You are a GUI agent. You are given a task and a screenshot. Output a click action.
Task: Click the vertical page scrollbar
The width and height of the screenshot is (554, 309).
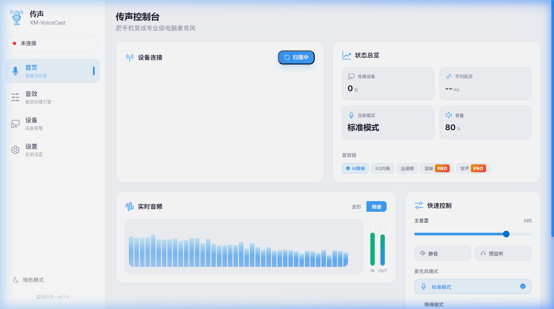tap(552, 118)
